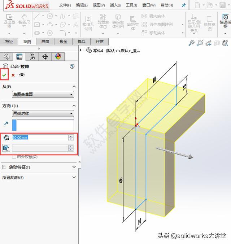Open Tools menu
This screenshot has height=244, width=231.
(x=131, y=5)
